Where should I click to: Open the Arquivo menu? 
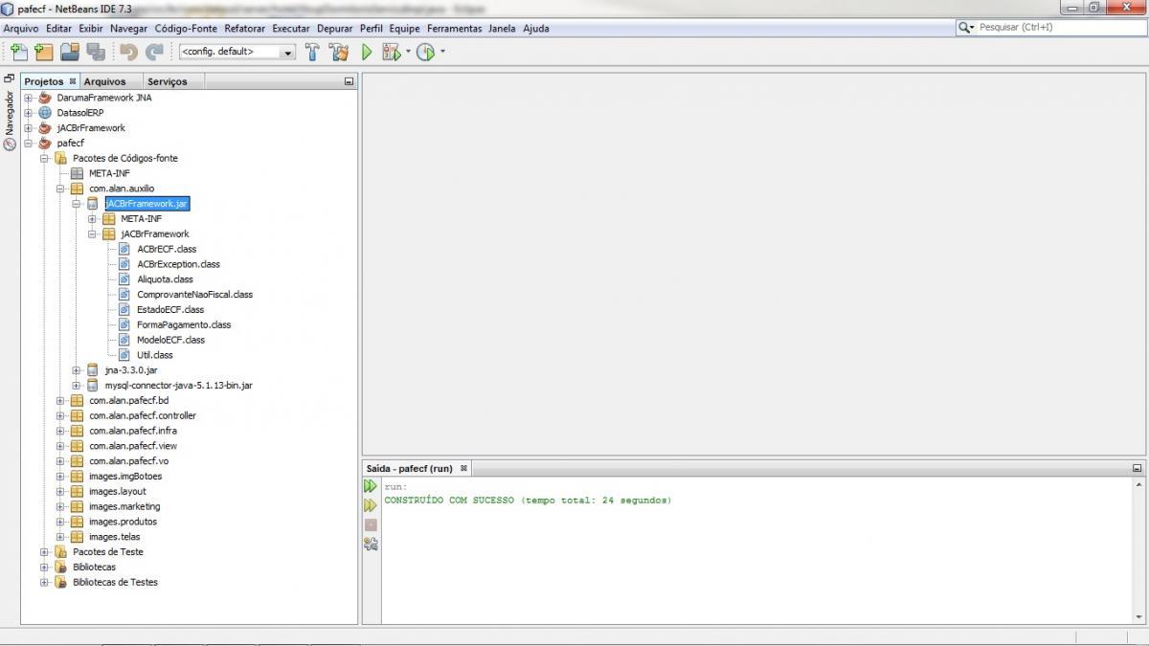pyautogui.click(x=21, y=28)
